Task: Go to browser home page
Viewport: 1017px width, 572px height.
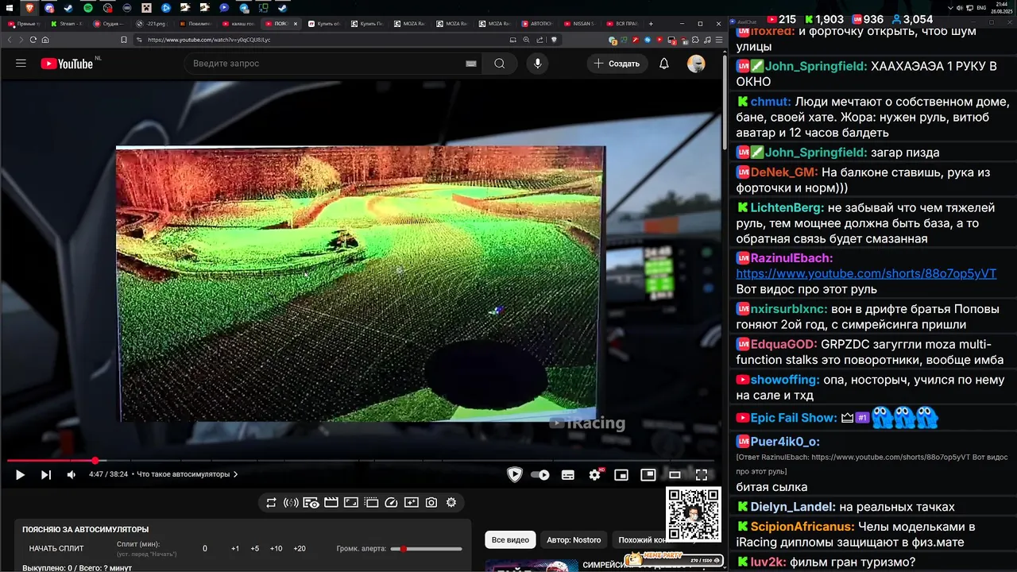Action: (45, 40)
